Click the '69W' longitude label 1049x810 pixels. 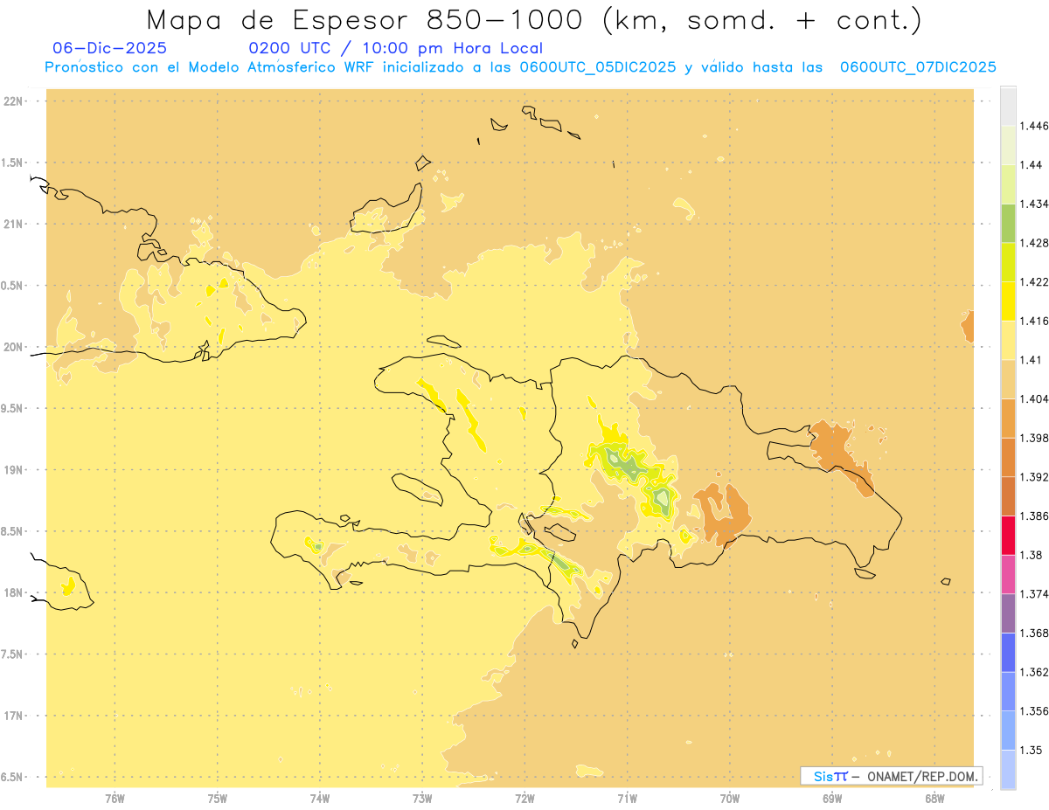click(x=832, y=798)
